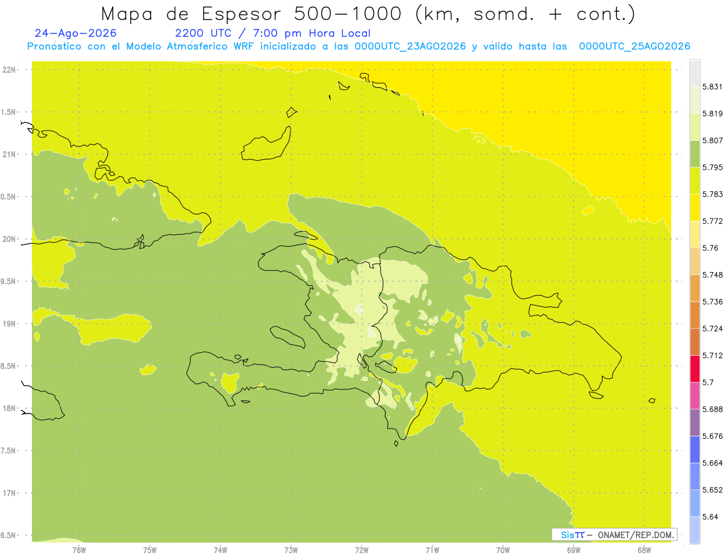The height and width of the screenshot is (558, 723).
Task: Click legend value 5.795
Action: (713, 167)
